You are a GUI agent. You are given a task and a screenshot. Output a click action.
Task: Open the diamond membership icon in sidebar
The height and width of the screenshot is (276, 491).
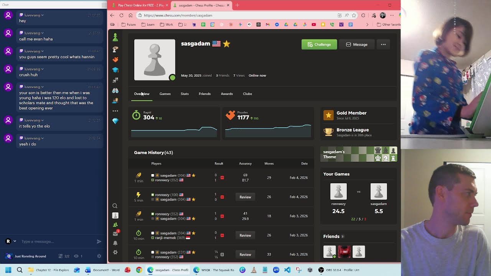coord(115,121)
